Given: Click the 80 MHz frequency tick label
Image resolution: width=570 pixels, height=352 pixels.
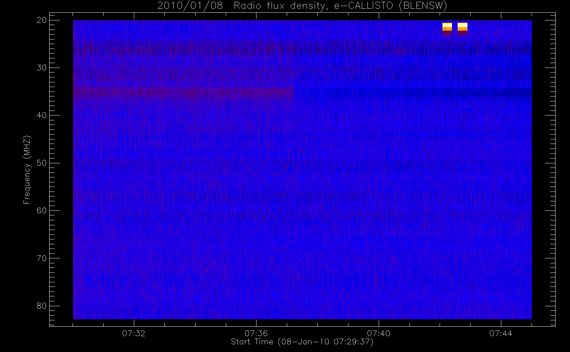Looking at the screenshot, I should point(42,306).
